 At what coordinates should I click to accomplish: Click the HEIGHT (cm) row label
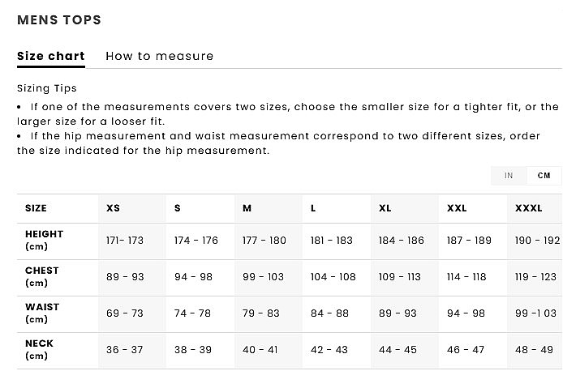click(44, 240)
